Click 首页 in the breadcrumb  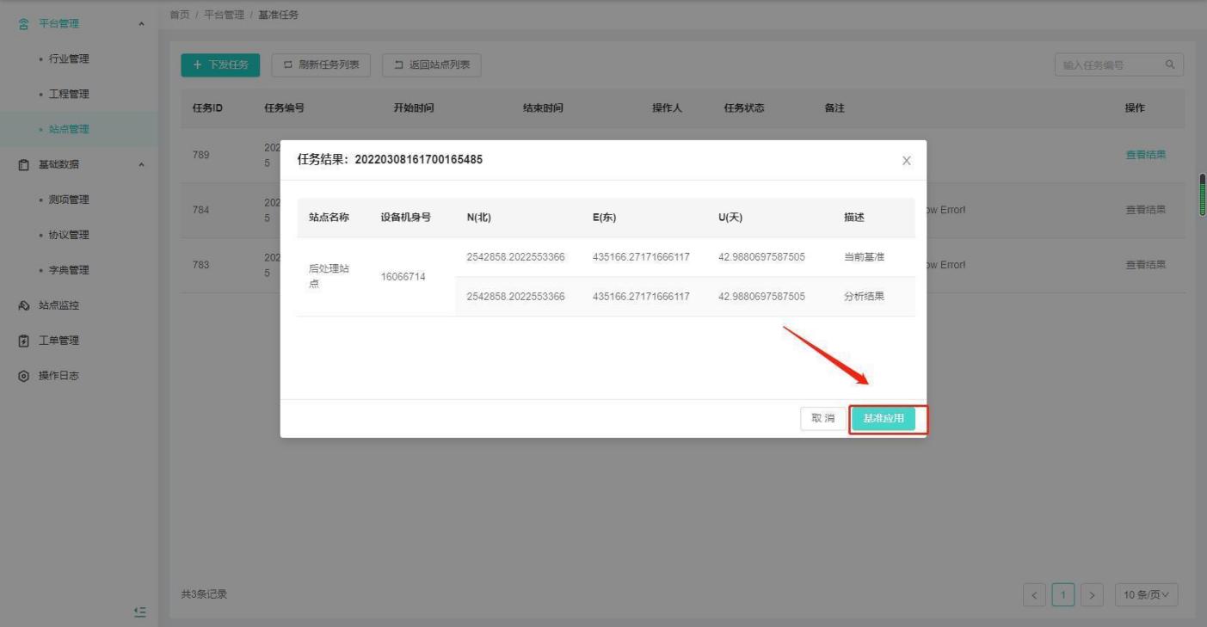coord(179,15)
